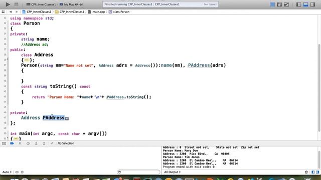Screen dimensions: 321x180
Task: Click the PAddress(adrs) initializer
Action: [x=207, y=65]
